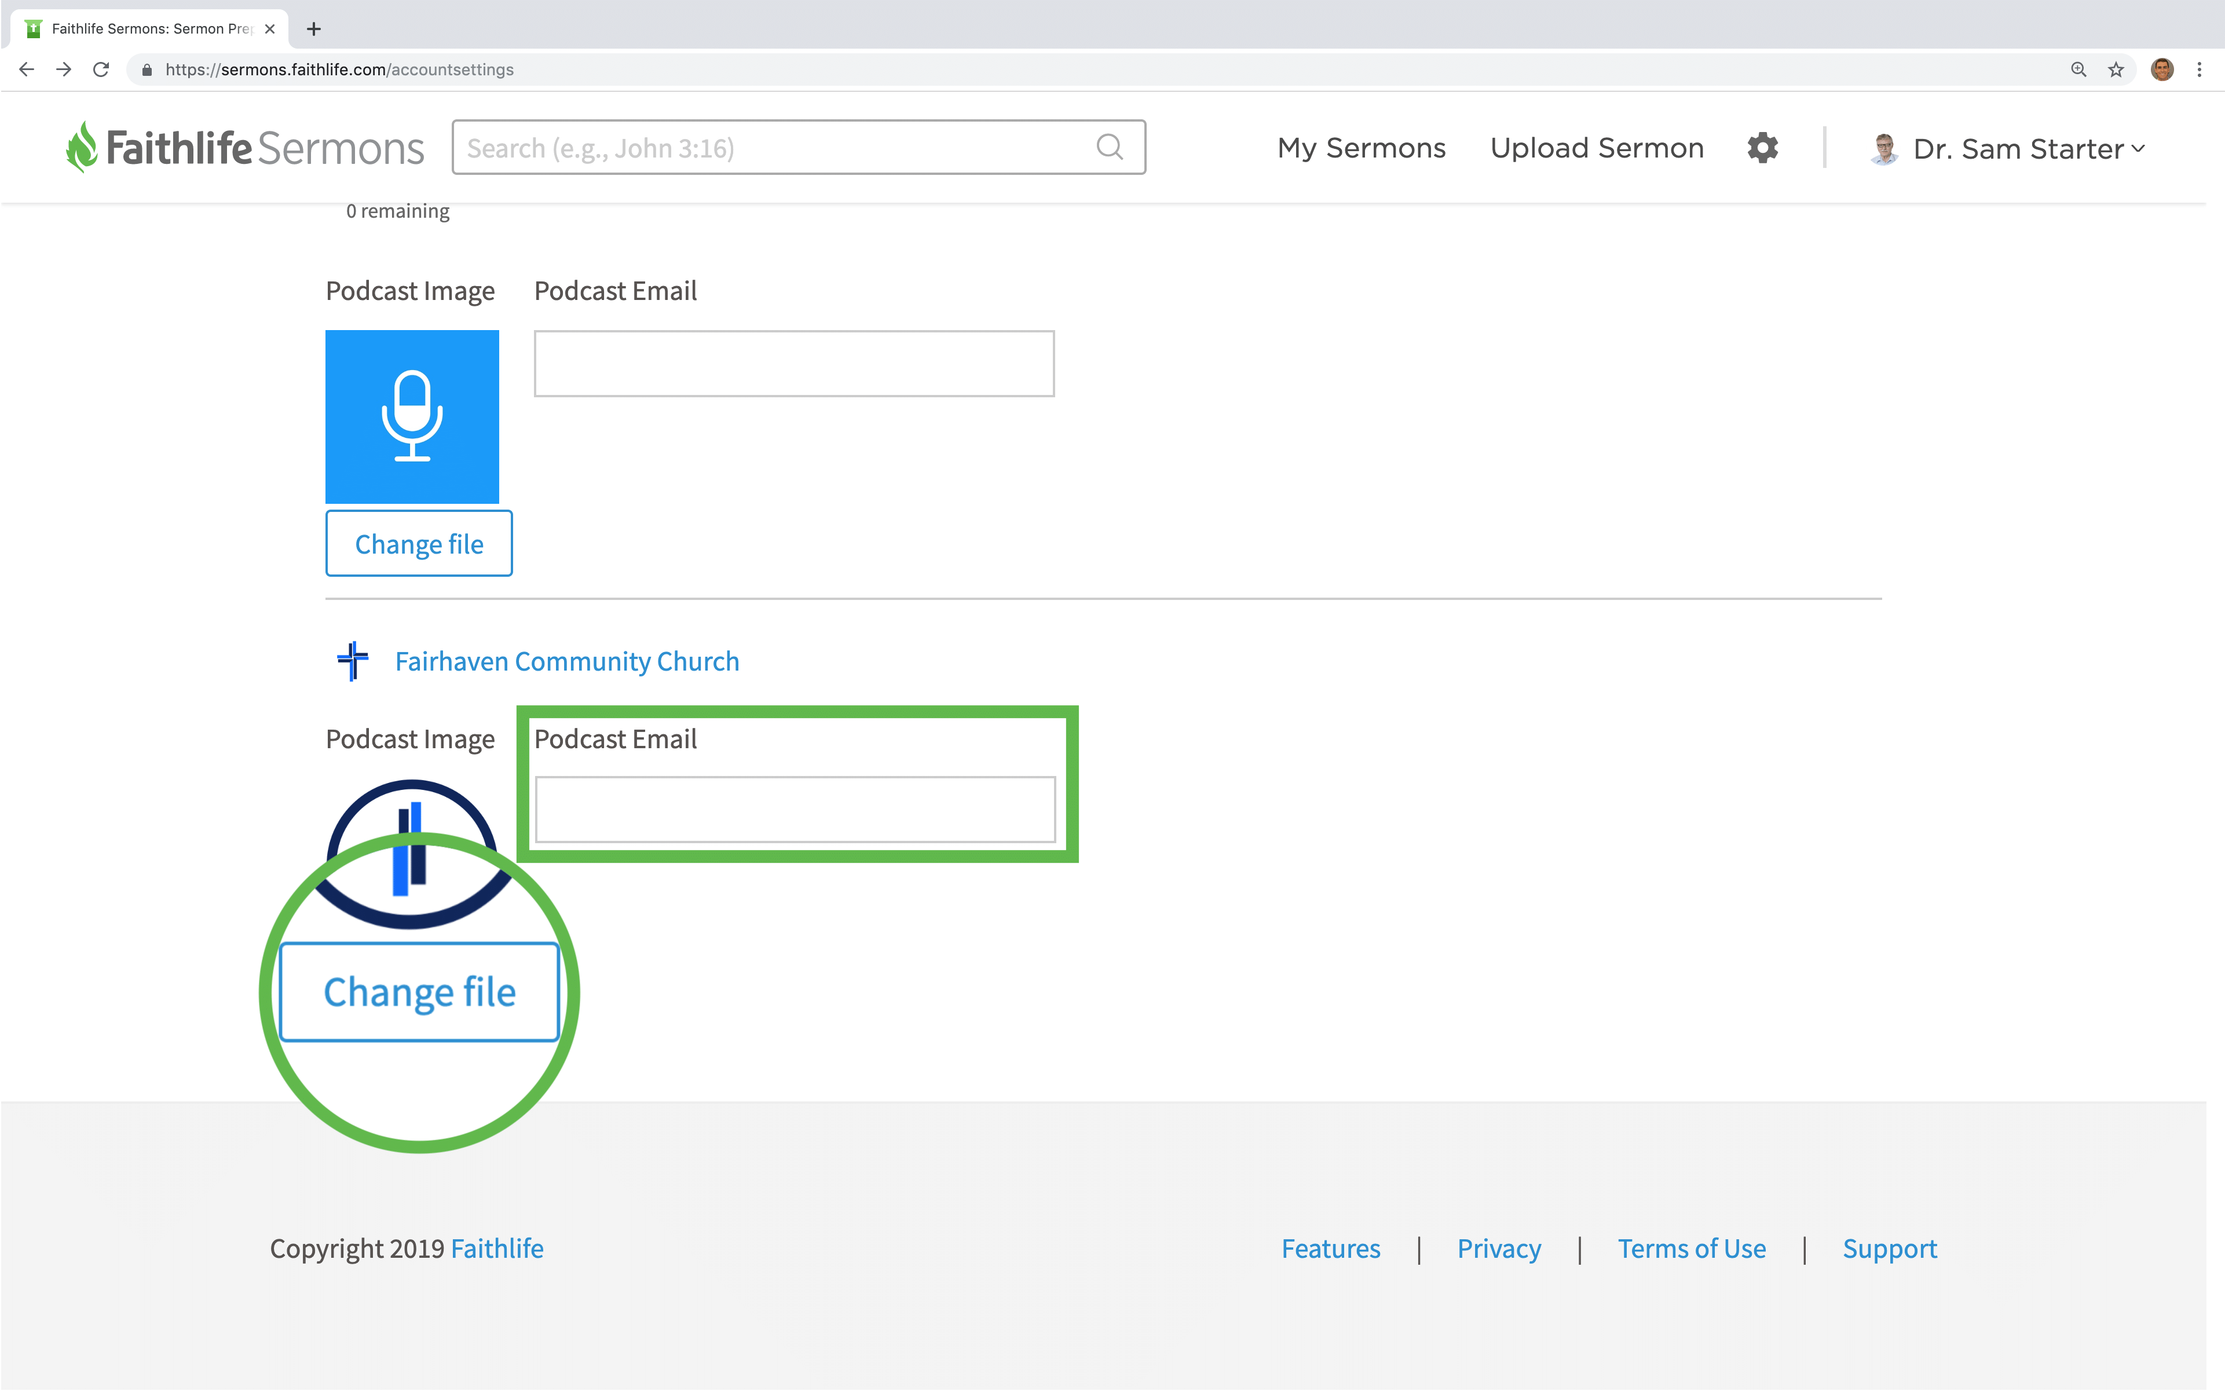
Task: Reload the page
Action: pos(101,69)
